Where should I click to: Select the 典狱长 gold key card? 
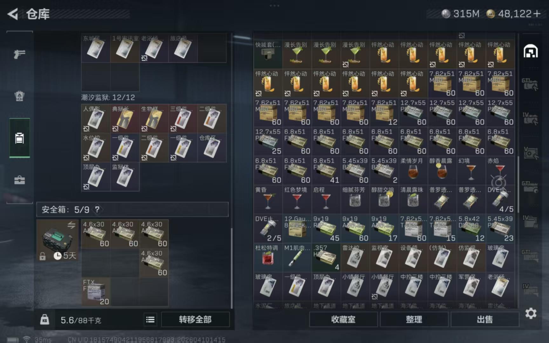(125, 118)
